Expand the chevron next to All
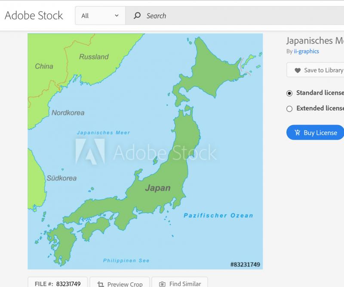 [117, 16]
